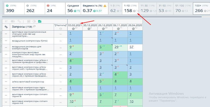
Task: Click the 28.12.2020 date column header
Action: [x=105, y=25]
